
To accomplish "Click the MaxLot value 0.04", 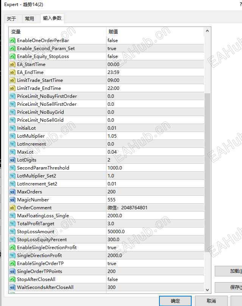I will 112,152.
